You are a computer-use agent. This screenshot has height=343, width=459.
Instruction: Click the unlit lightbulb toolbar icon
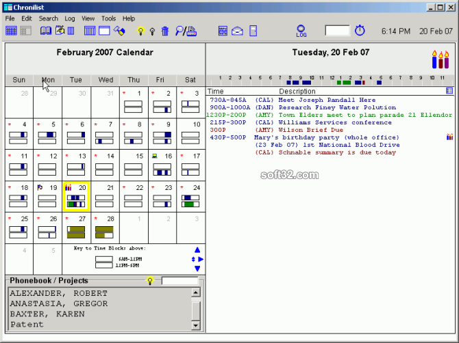152,31
